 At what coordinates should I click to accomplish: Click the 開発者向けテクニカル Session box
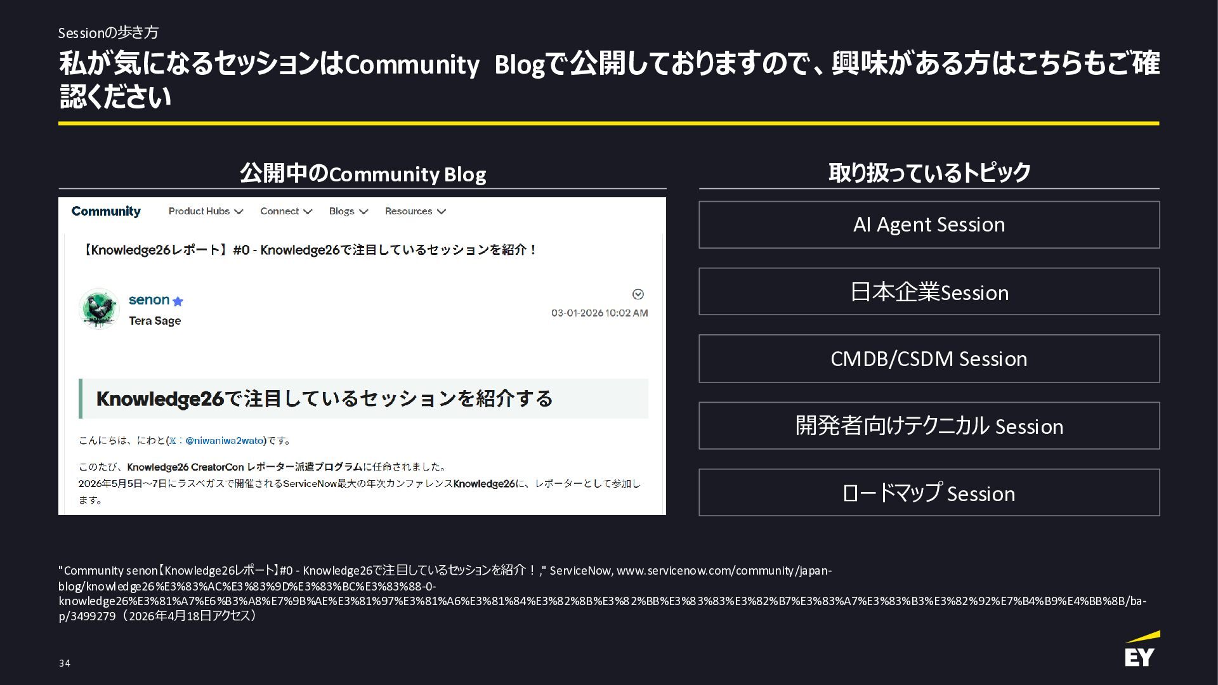(929, 426)
